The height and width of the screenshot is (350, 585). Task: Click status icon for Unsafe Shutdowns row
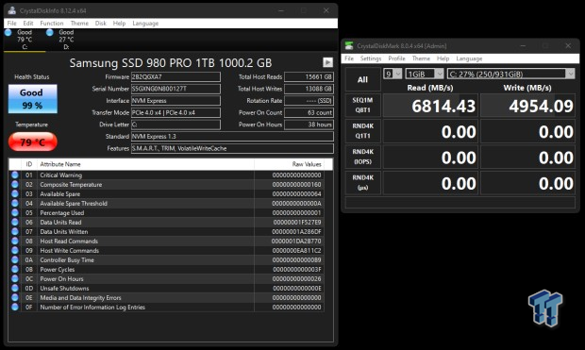15,288
